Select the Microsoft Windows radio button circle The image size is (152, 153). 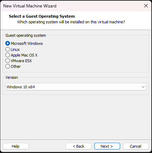(7, 43)
